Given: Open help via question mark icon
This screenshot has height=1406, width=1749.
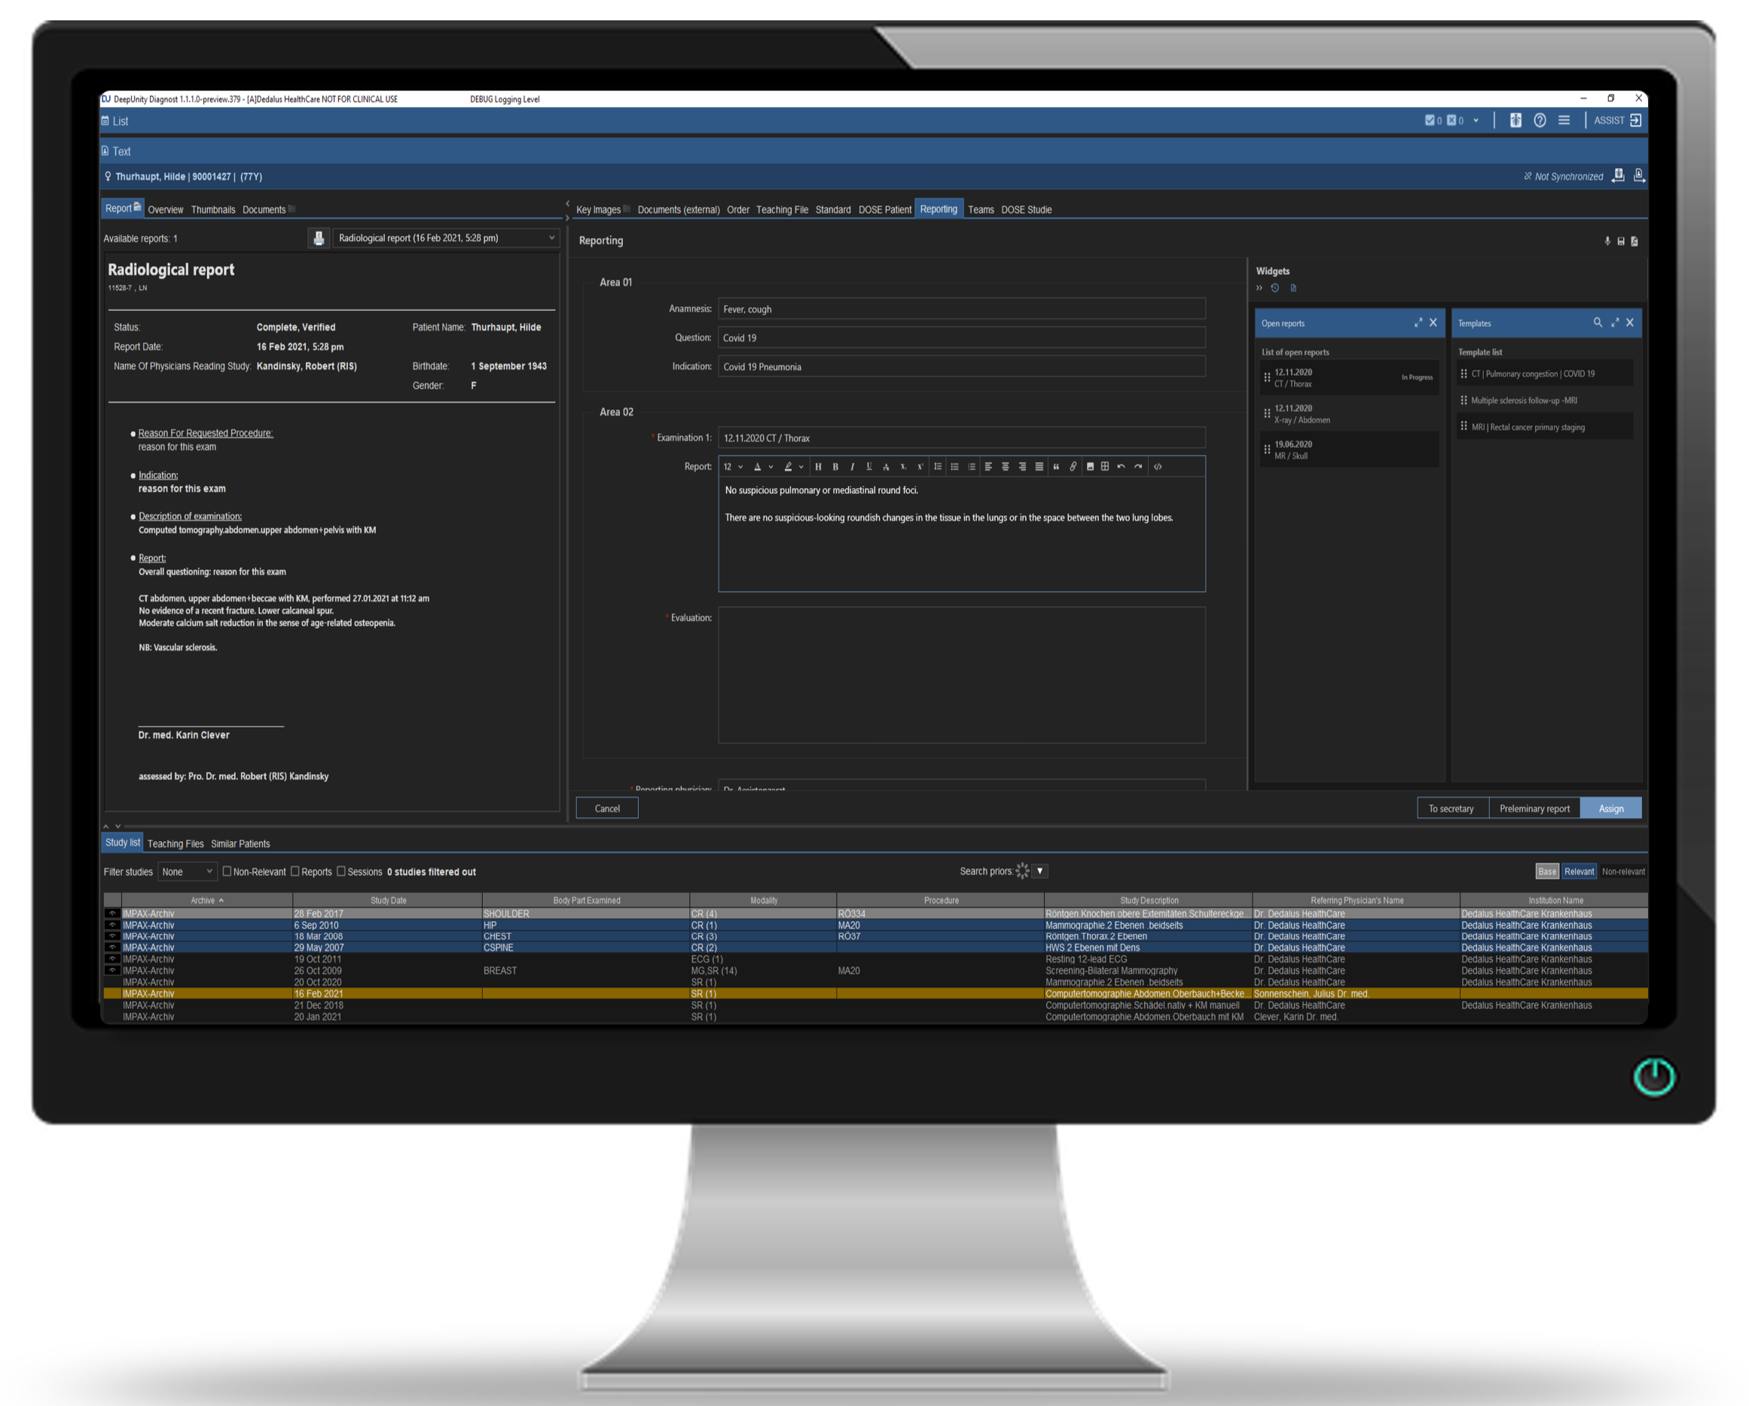Looking at the screenshot, I should pos(1540,120).
